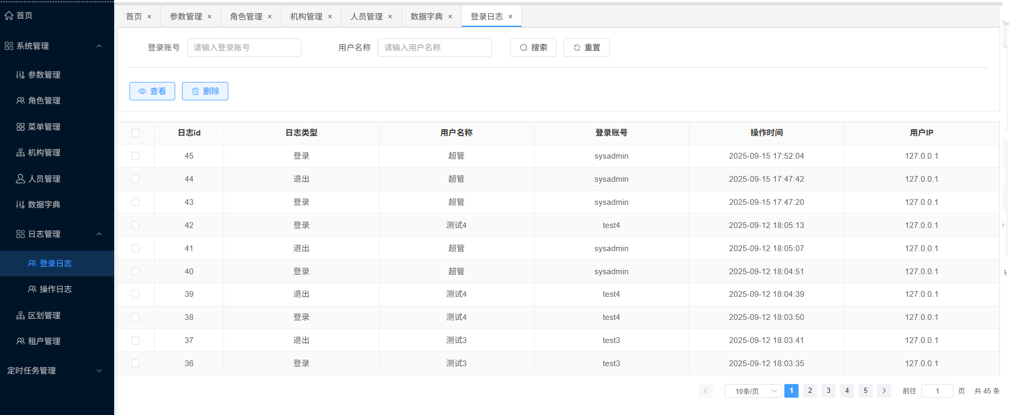The height and width of the screenshot is (415, 1009).
Task: Click the 机构管理 sidebar icon
Action: click(x=21, y=153)
